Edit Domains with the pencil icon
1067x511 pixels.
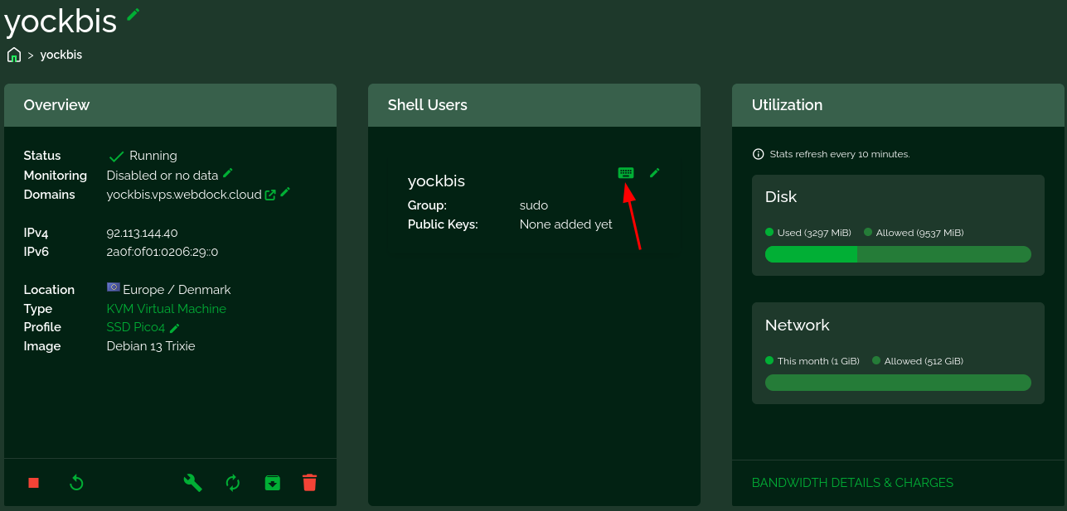click(x=285, y=192)
